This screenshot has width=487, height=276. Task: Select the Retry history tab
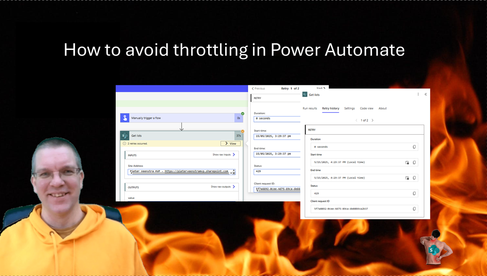[331, 108]
